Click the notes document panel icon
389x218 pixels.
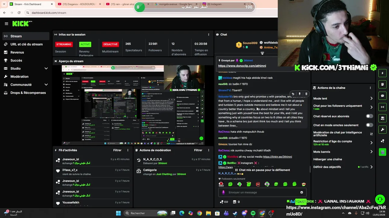tap(382, 84)
